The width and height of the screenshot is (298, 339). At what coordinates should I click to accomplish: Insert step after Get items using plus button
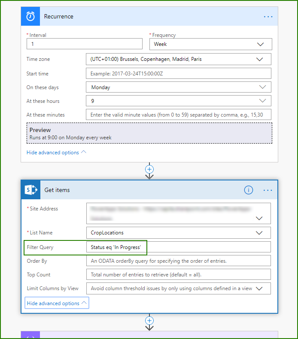pyautogui.click(x=149, y=321)
